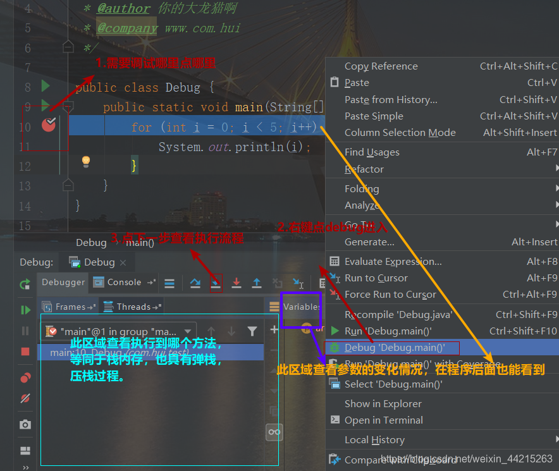559x471 pixels.
Task: Open the Threads tab
Action: [132, 307]
